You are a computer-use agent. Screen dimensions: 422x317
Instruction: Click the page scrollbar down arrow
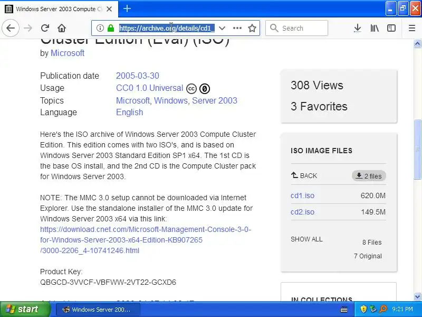417,297
